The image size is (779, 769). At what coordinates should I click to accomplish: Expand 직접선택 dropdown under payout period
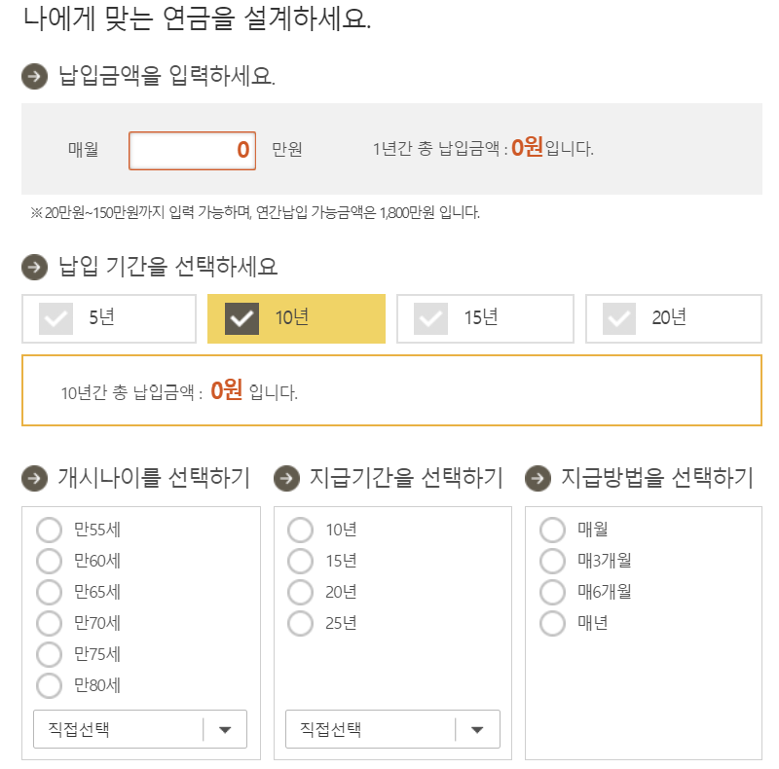pos(392,729)
